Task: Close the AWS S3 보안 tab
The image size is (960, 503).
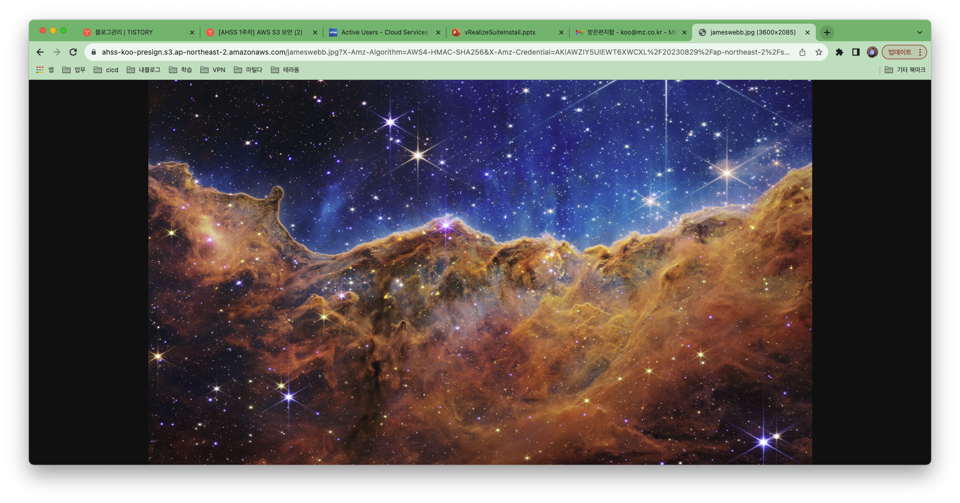Action: coord(315,32)
